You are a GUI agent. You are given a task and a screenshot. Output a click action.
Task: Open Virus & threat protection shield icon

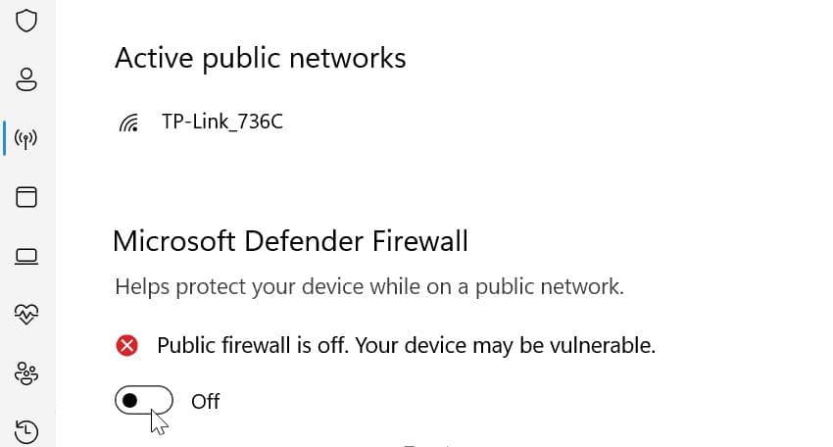(x=27, y=21)
